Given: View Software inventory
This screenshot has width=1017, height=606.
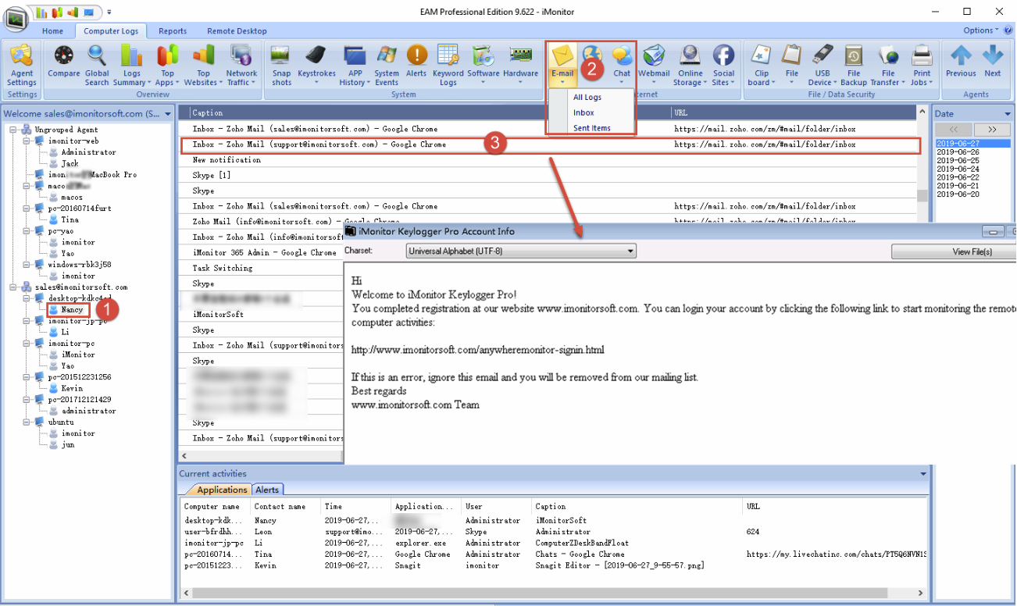Looking at the screenshot, I should point(484,66).
